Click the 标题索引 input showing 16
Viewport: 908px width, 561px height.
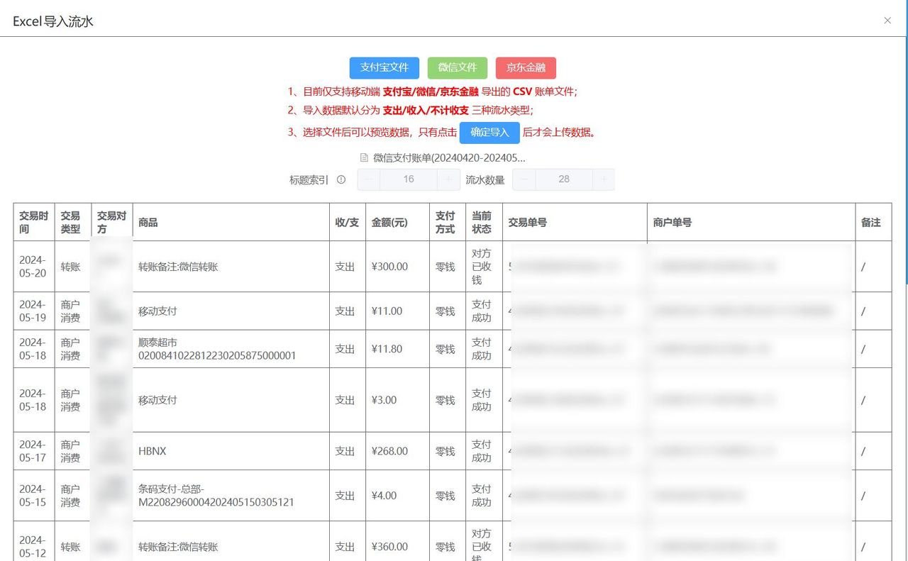click(409, 179)
